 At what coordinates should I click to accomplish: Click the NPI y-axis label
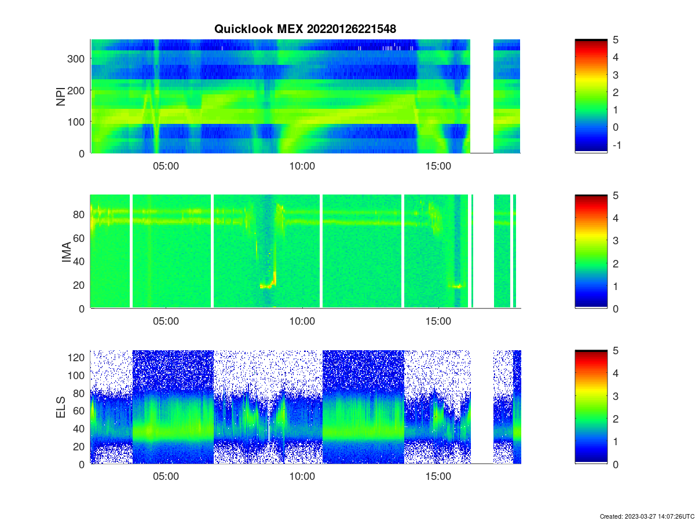61,96
